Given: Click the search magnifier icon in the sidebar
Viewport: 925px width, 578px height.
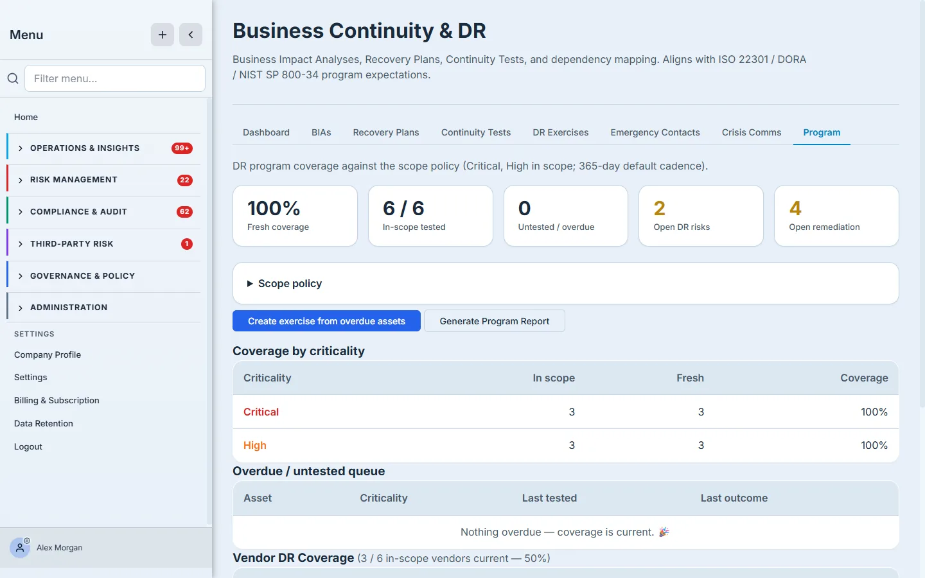Looking at the screenshot, I should coord(13,78).
